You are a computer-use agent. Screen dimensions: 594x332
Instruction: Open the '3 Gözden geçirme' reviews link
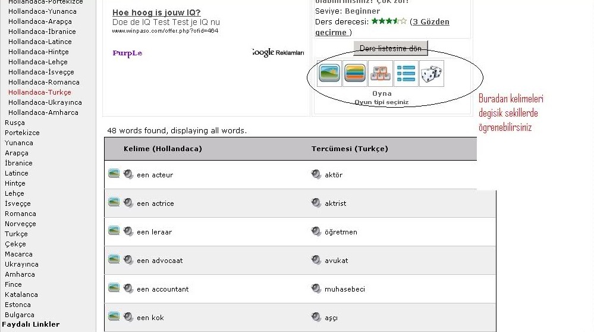pos(382,27)
